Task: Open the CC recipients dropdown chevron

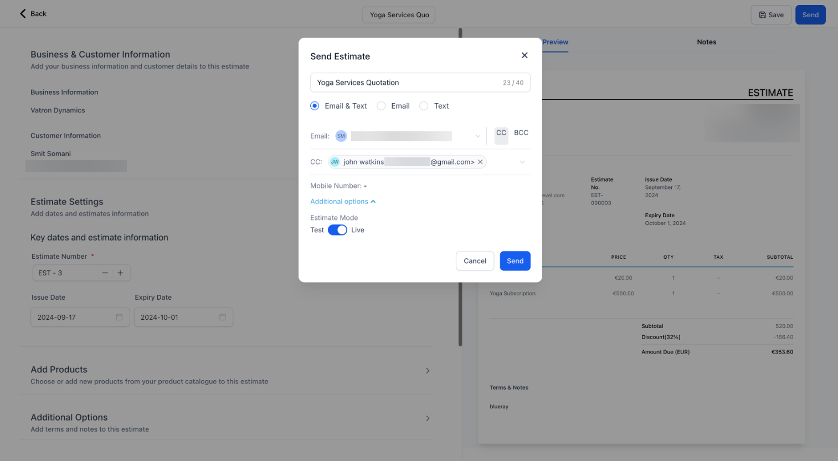Action: (522, 162)
